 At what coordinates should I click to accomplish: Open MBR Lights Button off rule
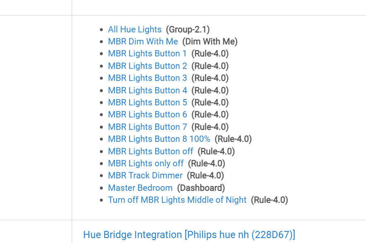pyautogui.click(x=150, y=151)
